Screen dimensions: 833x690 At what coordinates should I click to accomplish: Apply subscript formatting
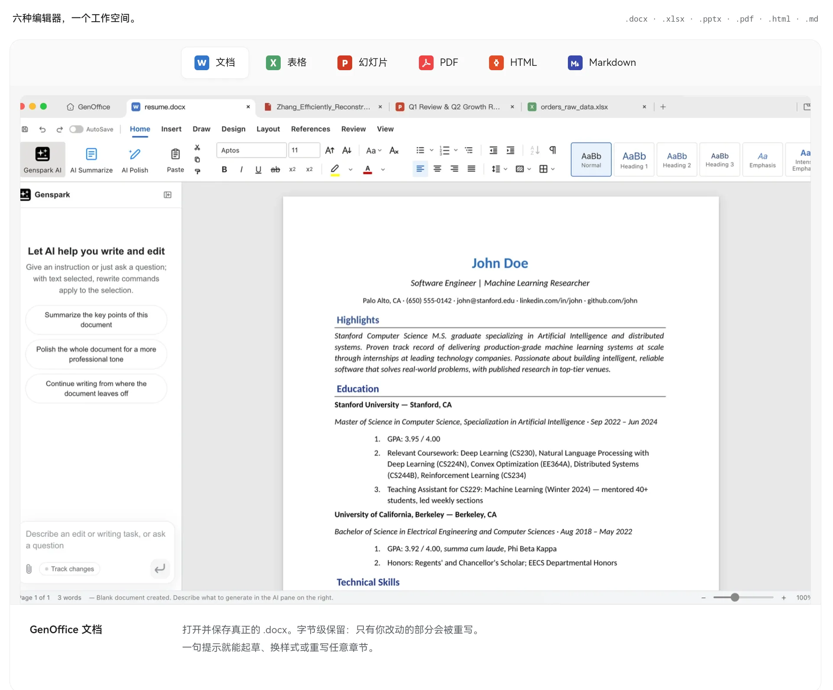coord(292,169)
